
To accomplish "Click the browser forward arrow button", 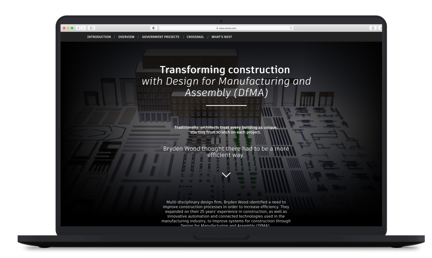I will click(x=83, y=28).
